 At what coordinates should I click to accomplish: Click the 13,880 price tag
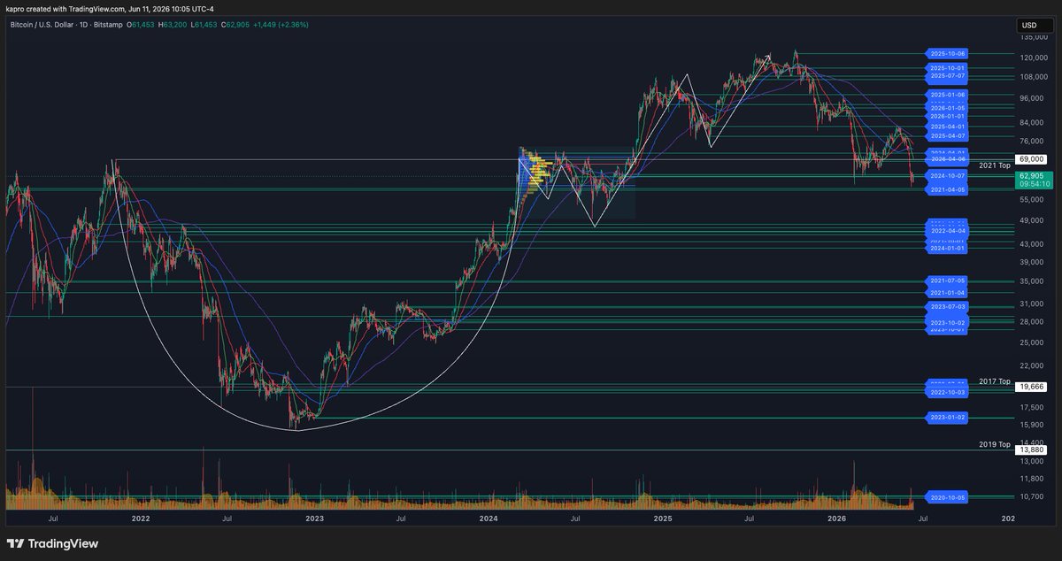pos(1032,450)
